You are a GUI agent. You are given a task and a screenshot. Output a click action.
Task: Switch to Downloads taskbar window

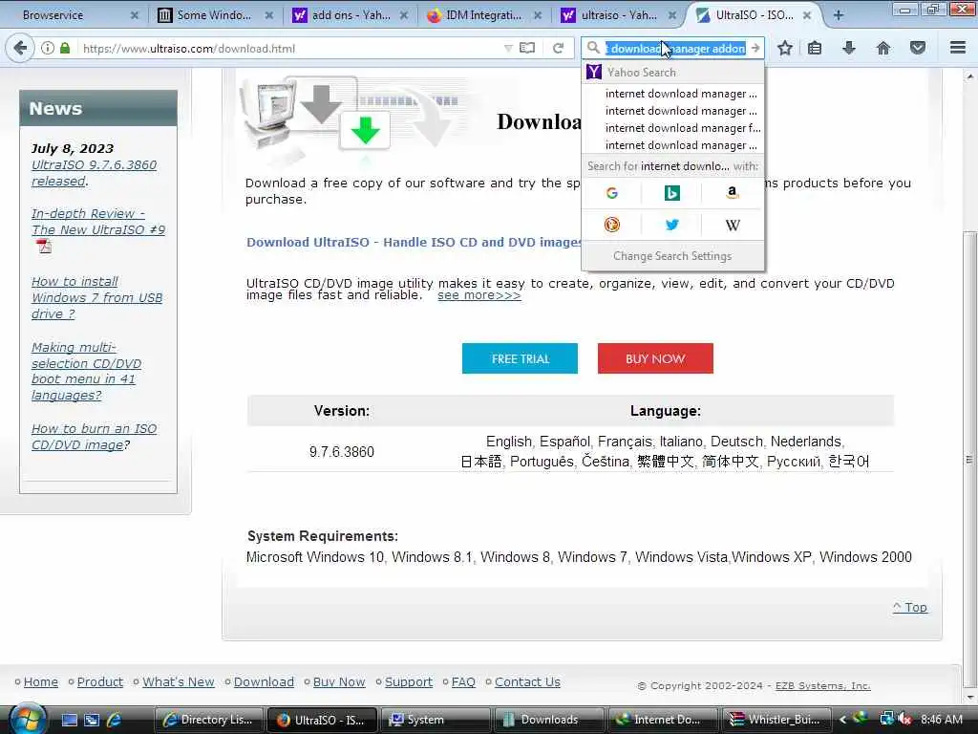pyautogui.click(x=548, y=720)
